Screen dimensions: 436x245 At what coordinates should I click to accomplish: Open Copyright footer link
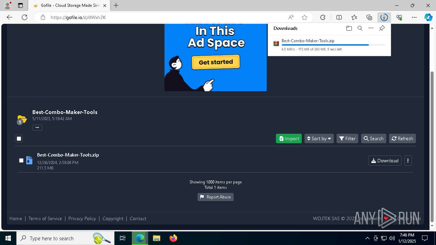113,218
